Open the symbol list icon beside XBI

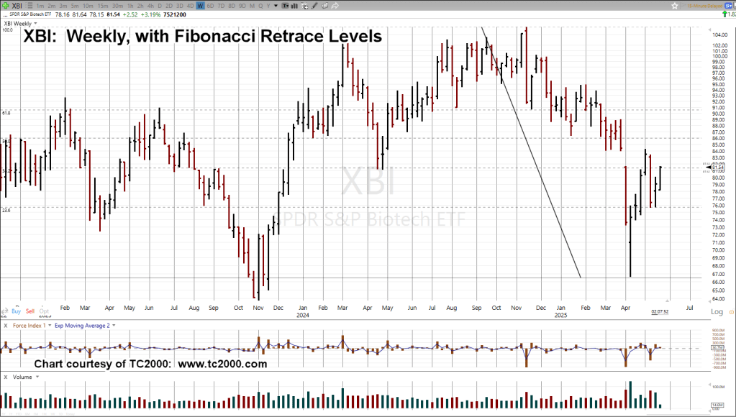point(29,5)
